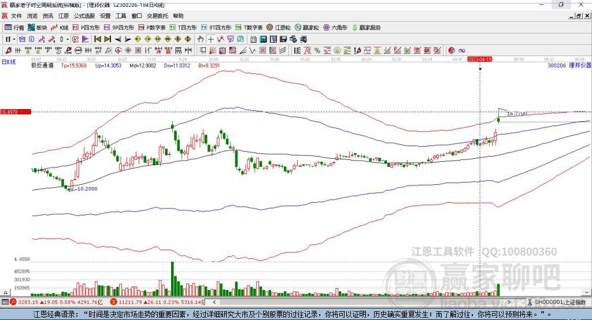Click the Md=12.9002 indicator value

pos(143,65)
